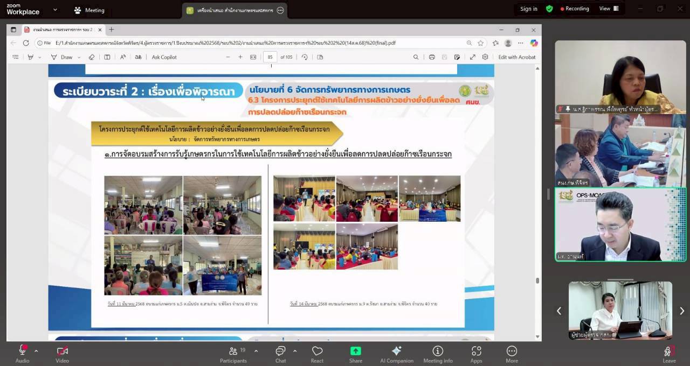Click the Edit with Acrobat link
690x366 pixels.
pyautogui.click(x=517, y=57)
